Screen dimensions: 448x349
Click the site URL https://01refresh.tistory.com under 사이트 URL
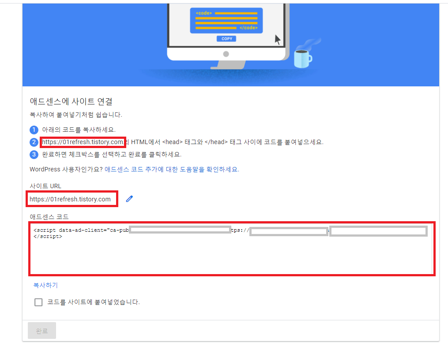pyautogui.click(x=70, y=199)
